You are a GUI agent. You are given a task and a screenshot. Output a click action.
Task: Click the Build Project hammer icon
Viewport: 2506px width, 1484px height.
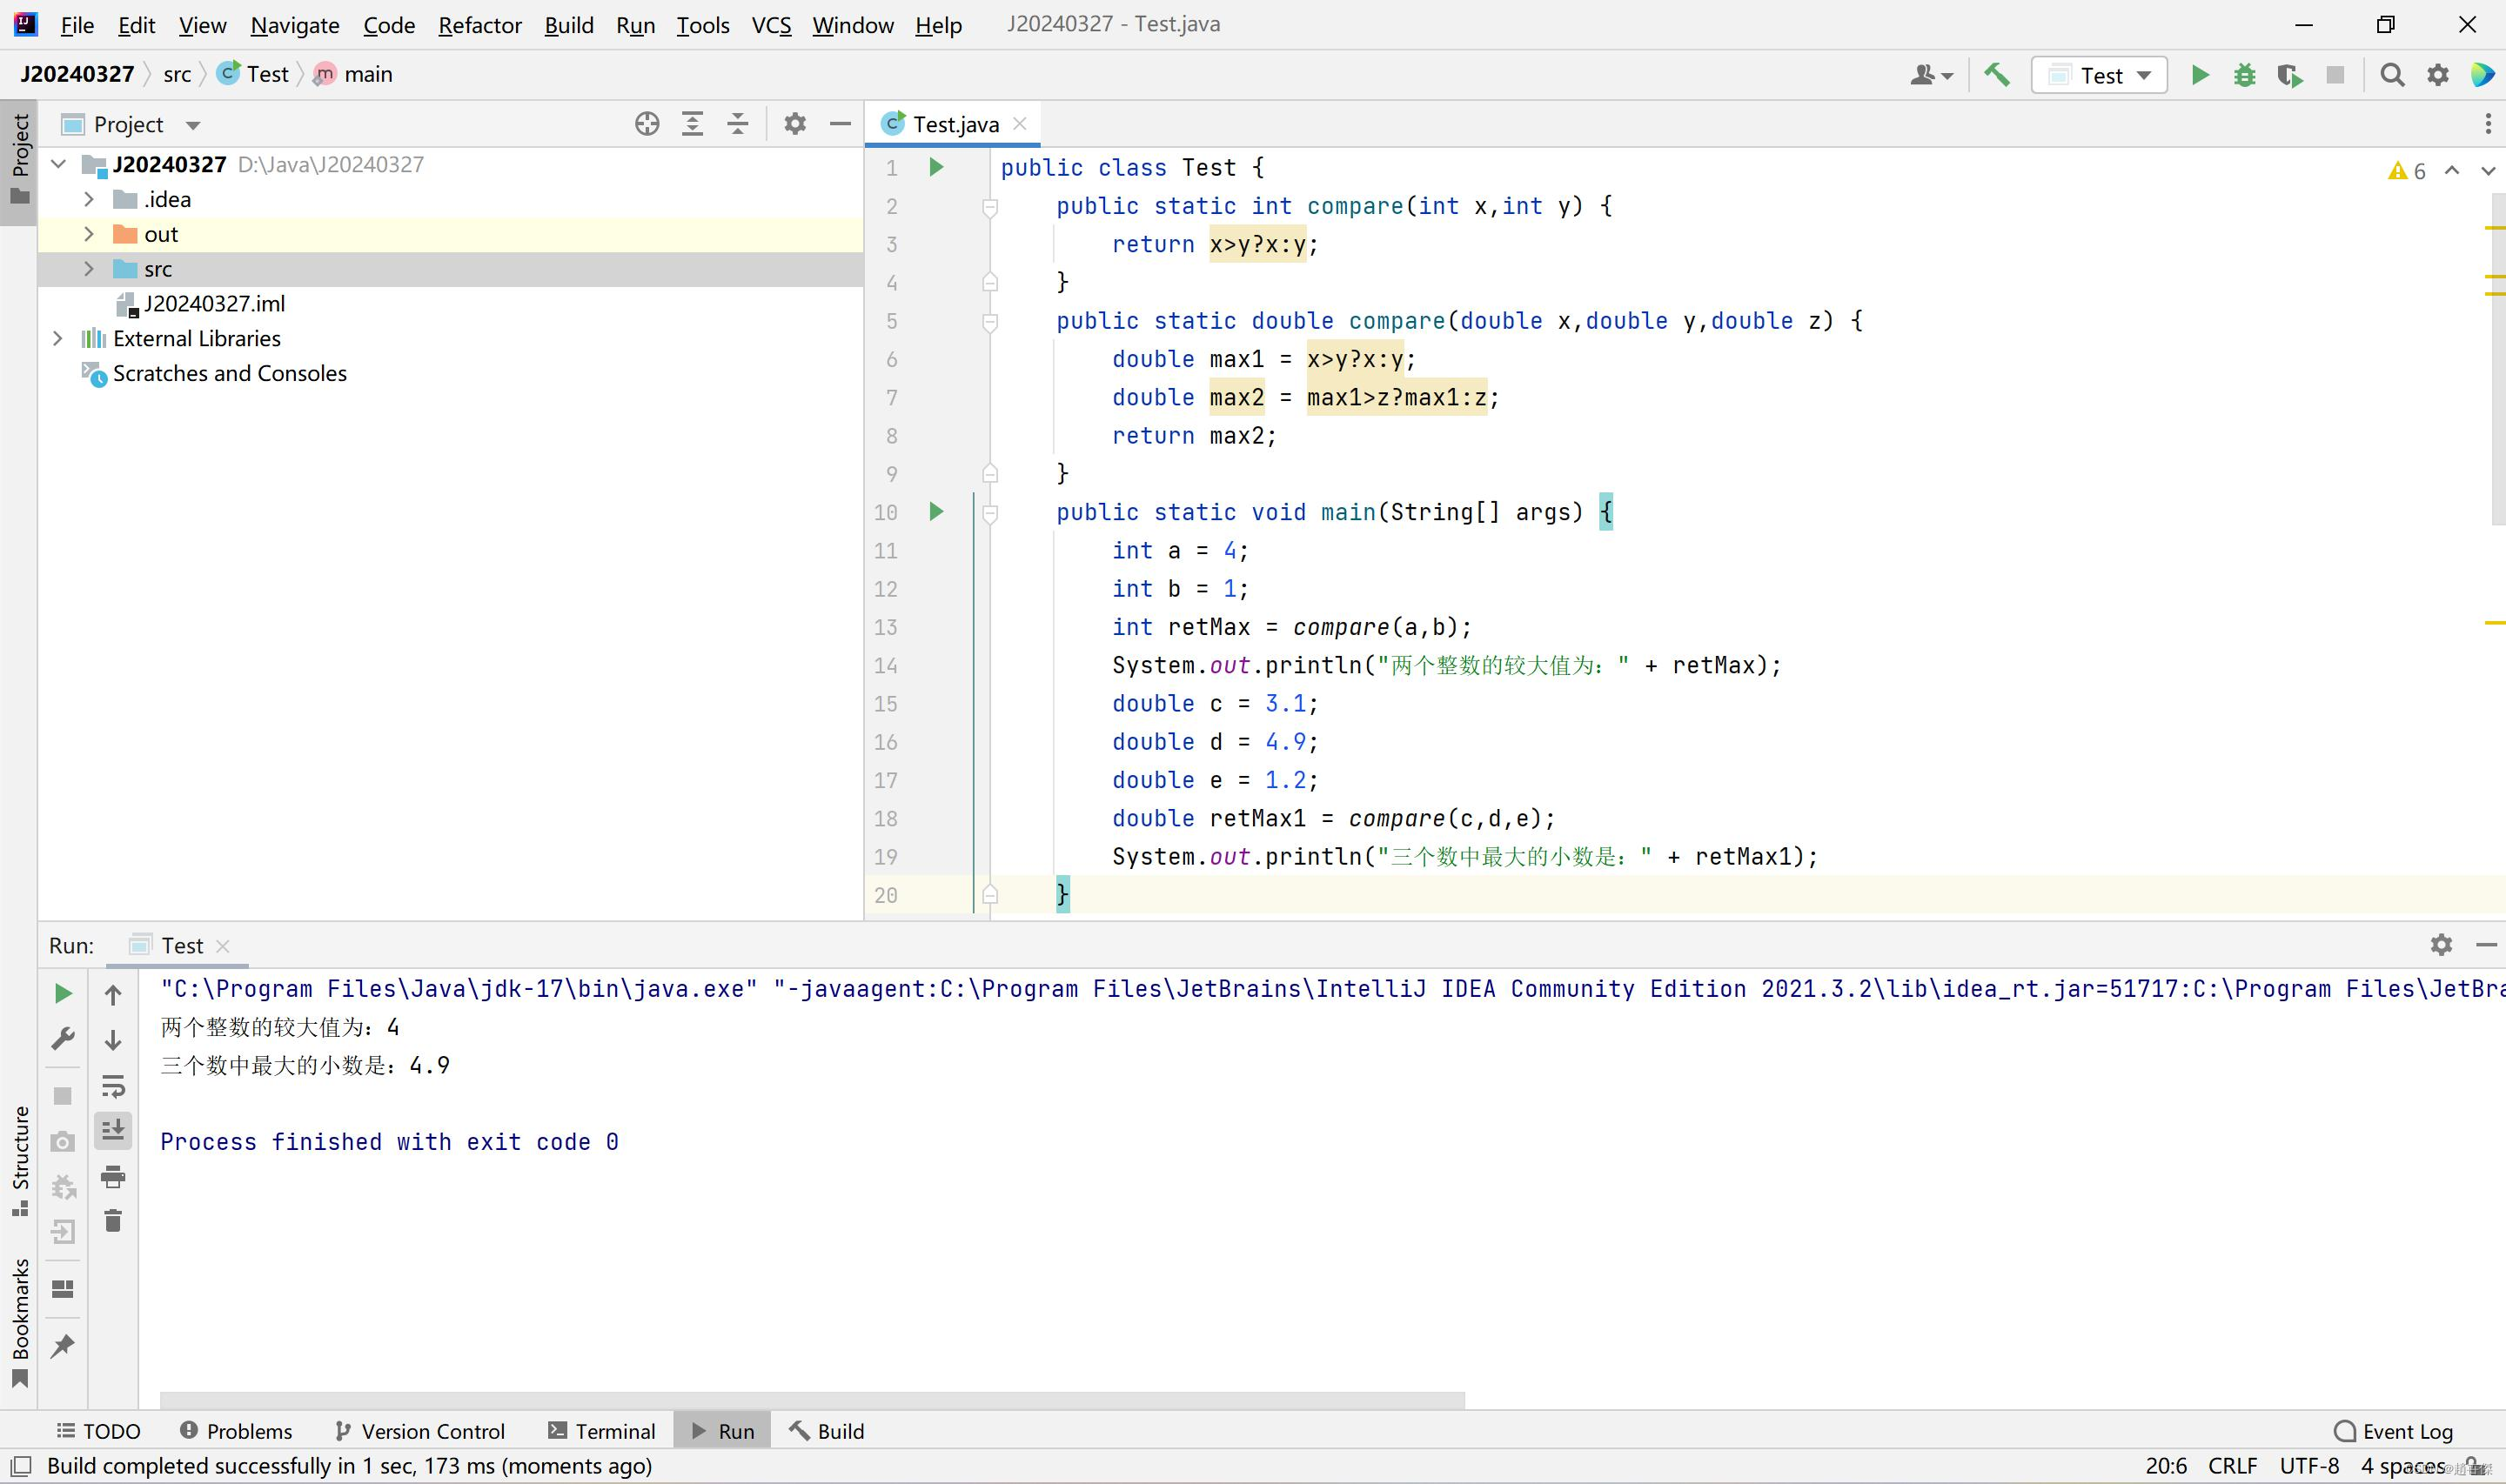(1997, 75)
